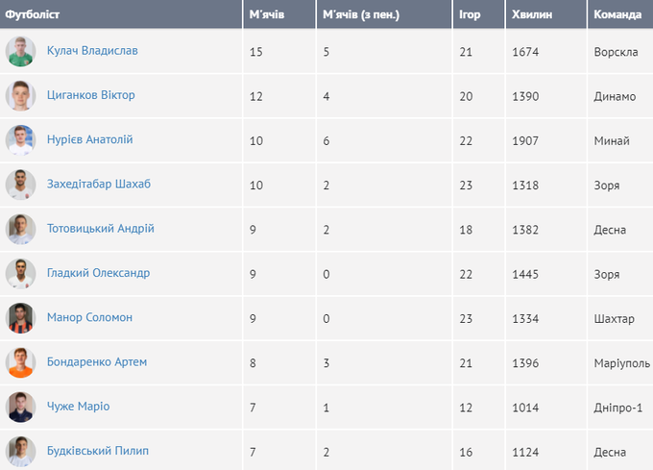Viewport: 653px width, 470px height.
Task: Open Гладкий Олександр player page
Action: click(x=98, y=273)
